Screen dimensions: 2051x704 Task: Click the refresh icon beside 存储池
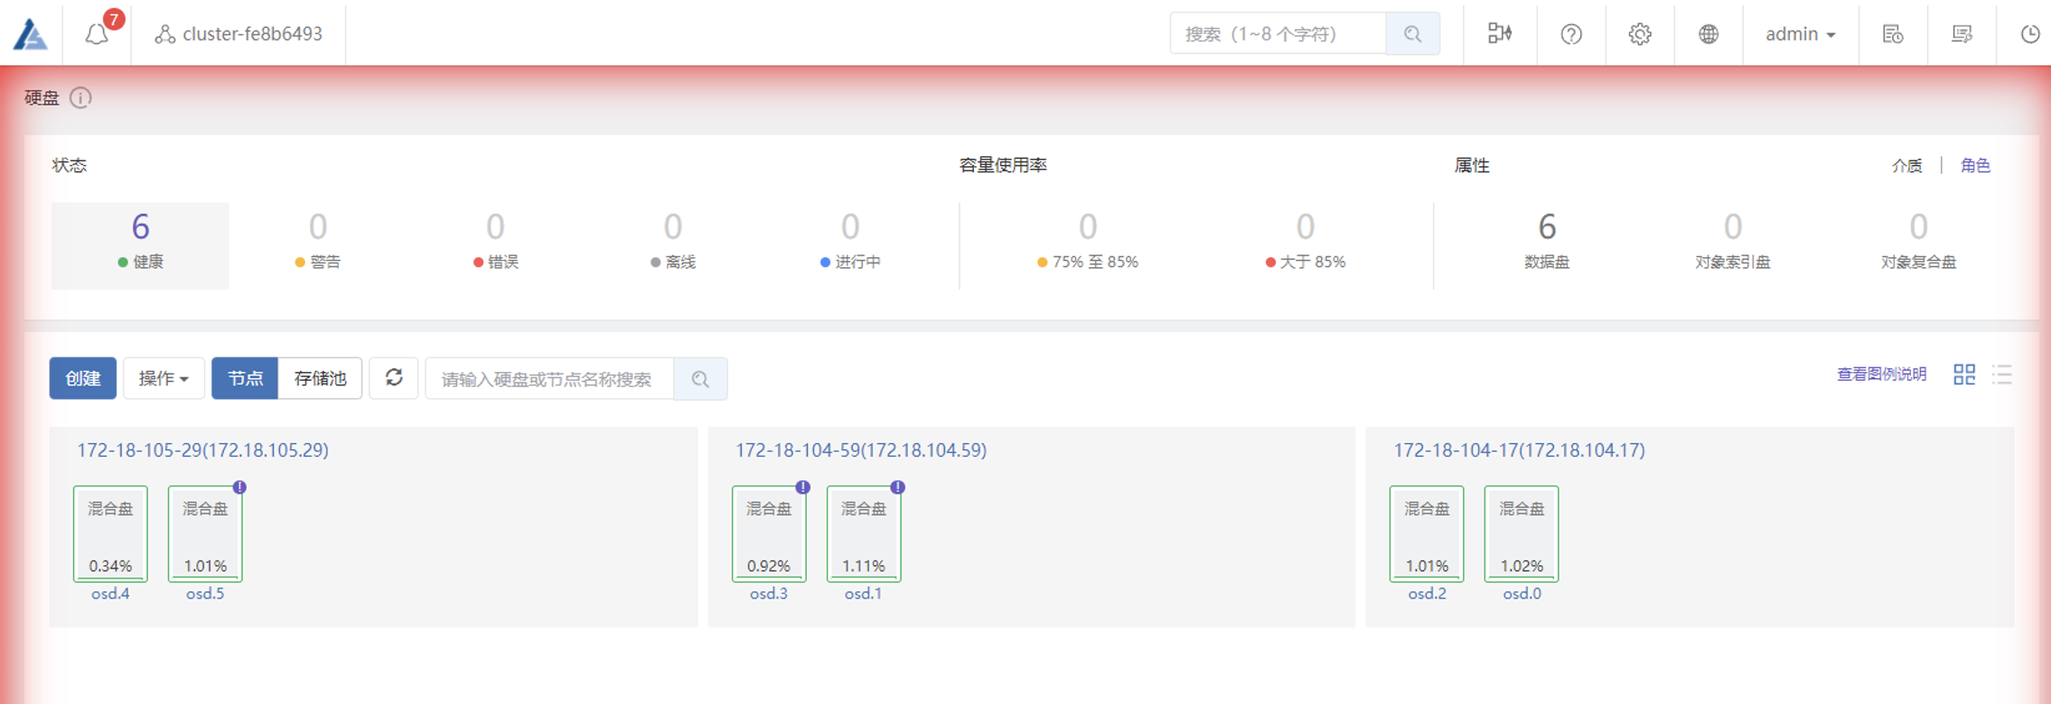tap(394, 378)
